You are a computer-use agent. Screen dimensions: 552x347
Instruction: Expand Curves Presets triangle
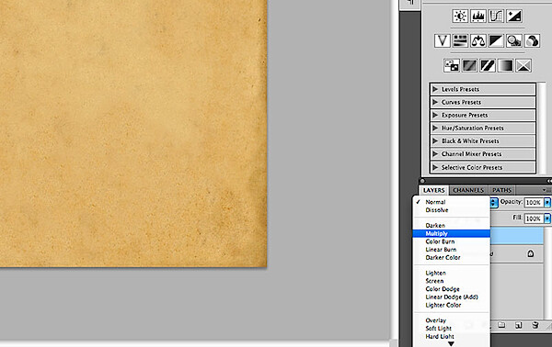point(435,102)
